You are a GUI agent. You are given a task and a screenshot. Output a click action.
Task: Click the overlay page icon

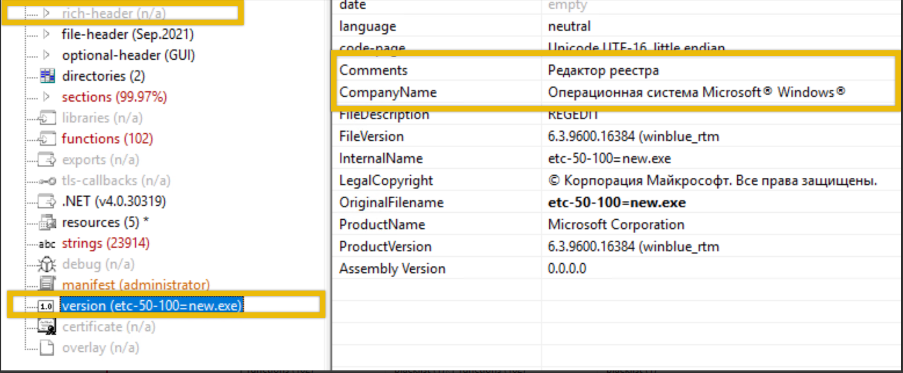[x=46, y=348]
